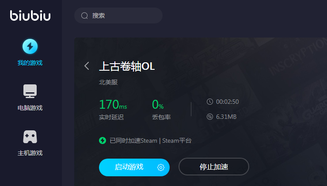Switch to 主机游戏 tab label
Screen dimensions: 327x186
click(30, 153)
